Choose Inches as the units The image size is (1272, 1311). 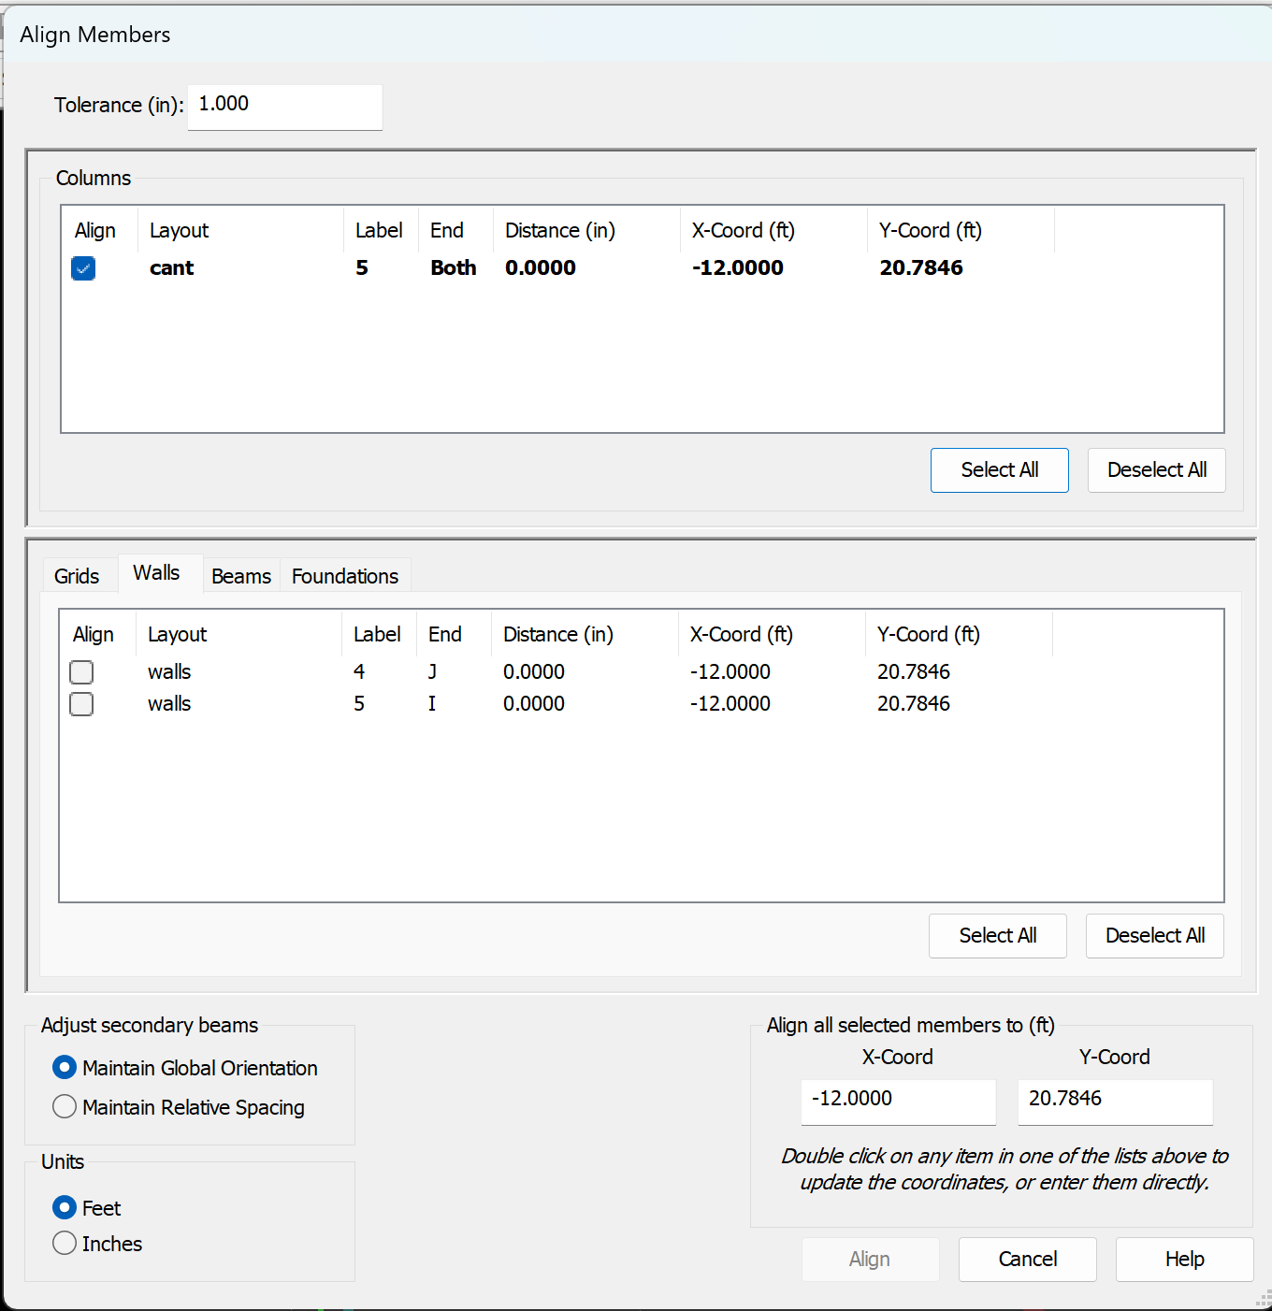coord(65,1244)
